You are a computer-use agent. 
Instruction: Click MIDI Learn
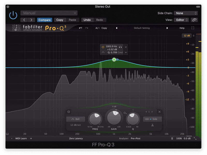click(21, 138)
